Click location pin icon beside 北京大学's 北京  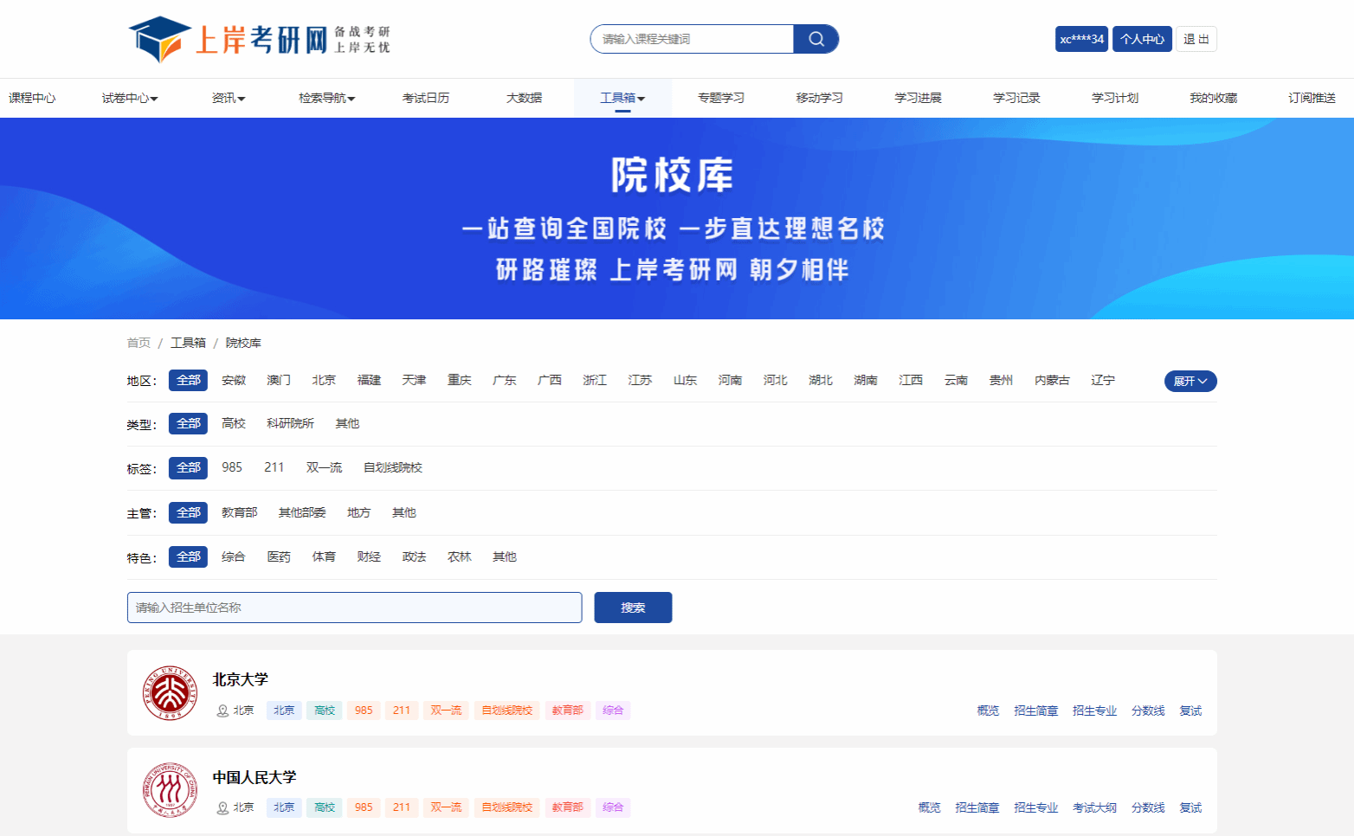point(222,711)
